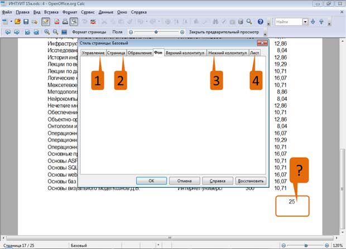Click the Zoom magnifier icon in main toolbar
The height and width of the screenshot is (249, 346).
249,22
